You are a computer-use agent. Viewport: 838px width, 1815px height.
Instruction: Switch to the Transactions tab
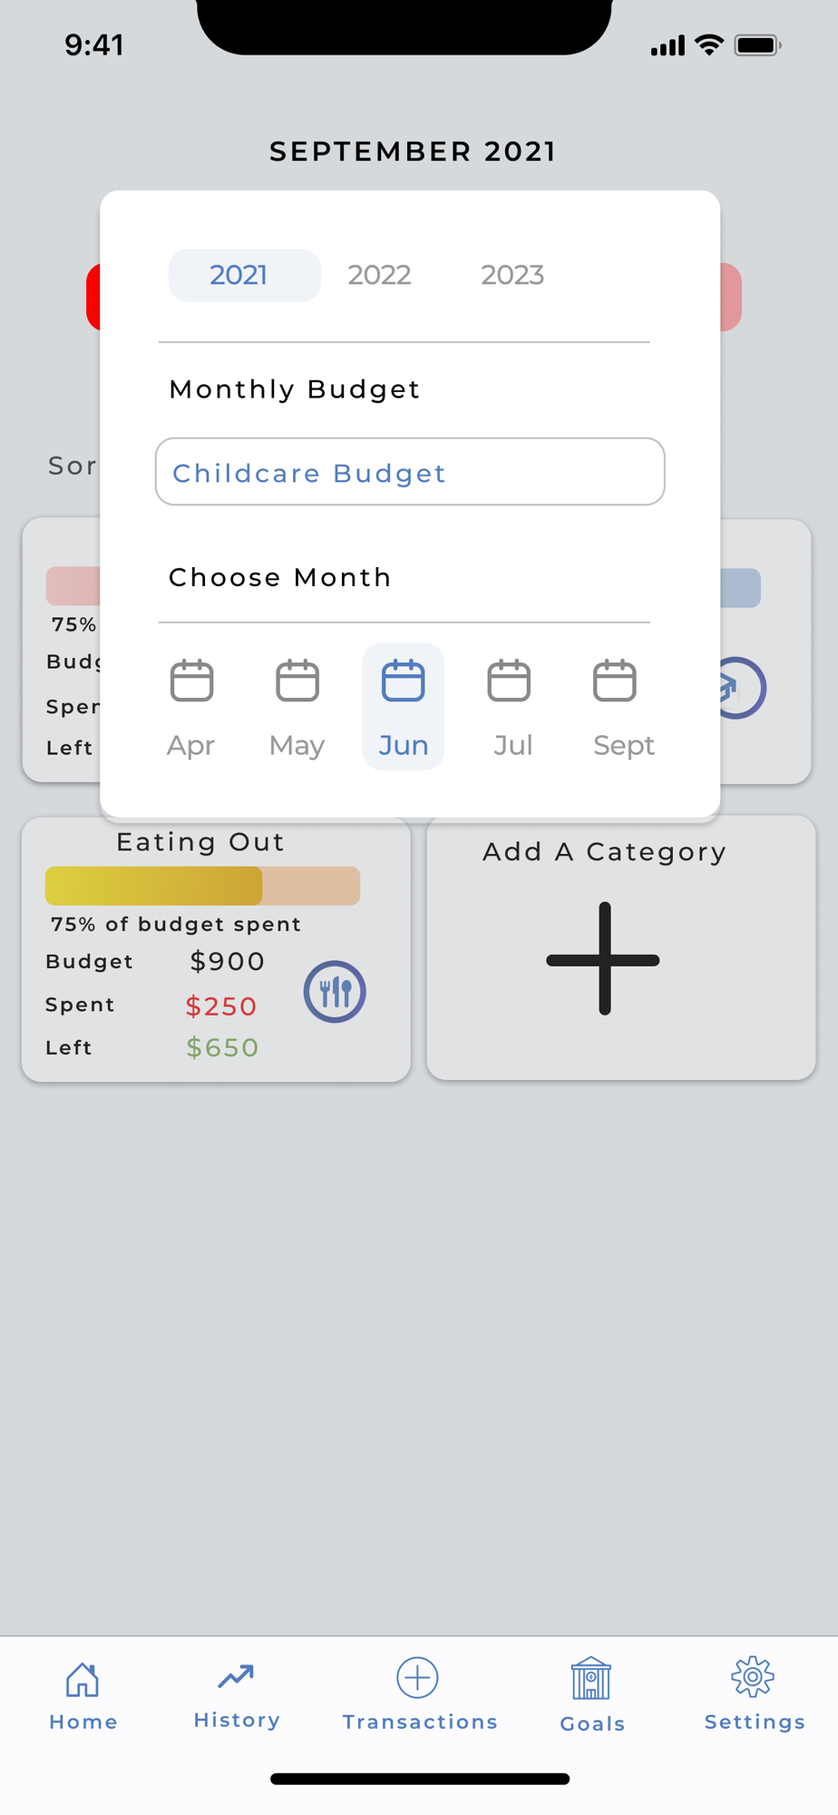(x=420, y=1695)
